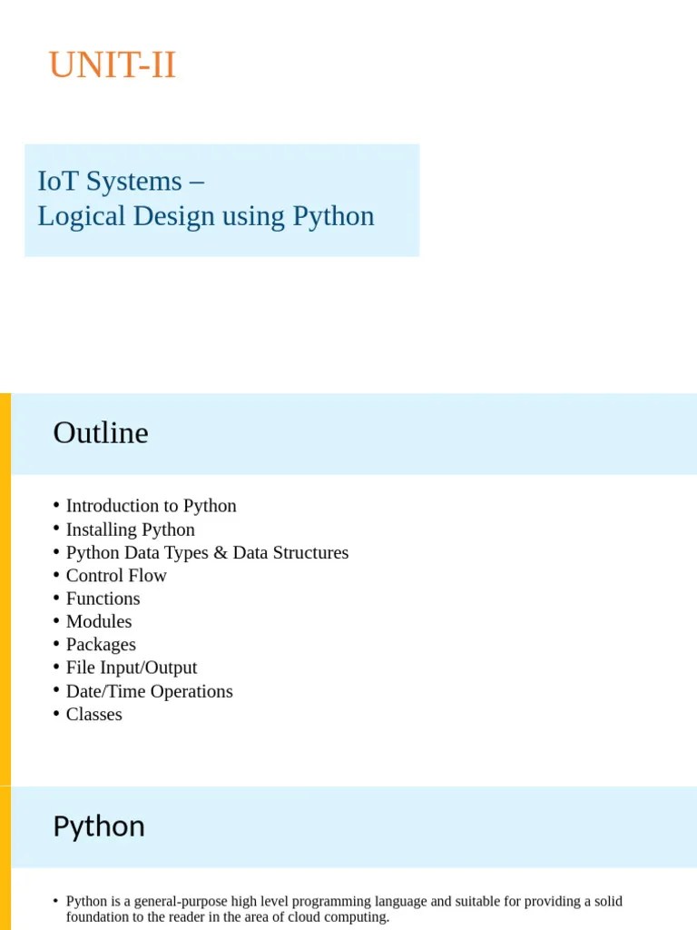Click the 'Python' slide heading
This screenshot has height=930, width=697.
(x=99, y=826)
